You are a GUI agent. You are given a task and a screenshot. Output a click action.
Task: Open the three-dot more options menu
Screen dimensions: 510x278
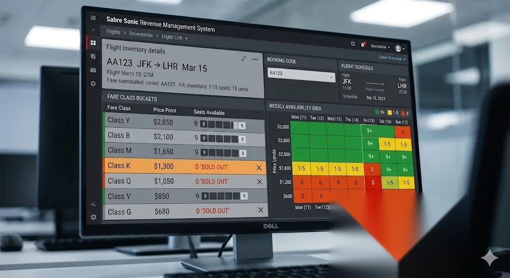tap(255, 60)
